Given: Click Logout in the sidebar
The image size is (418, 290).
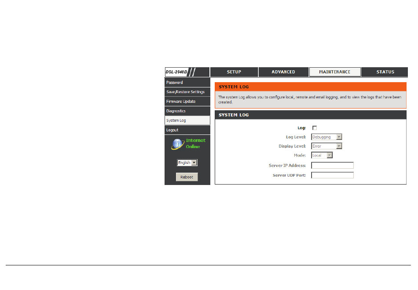Looking at the screenshot, I should [x=187, y=130].
